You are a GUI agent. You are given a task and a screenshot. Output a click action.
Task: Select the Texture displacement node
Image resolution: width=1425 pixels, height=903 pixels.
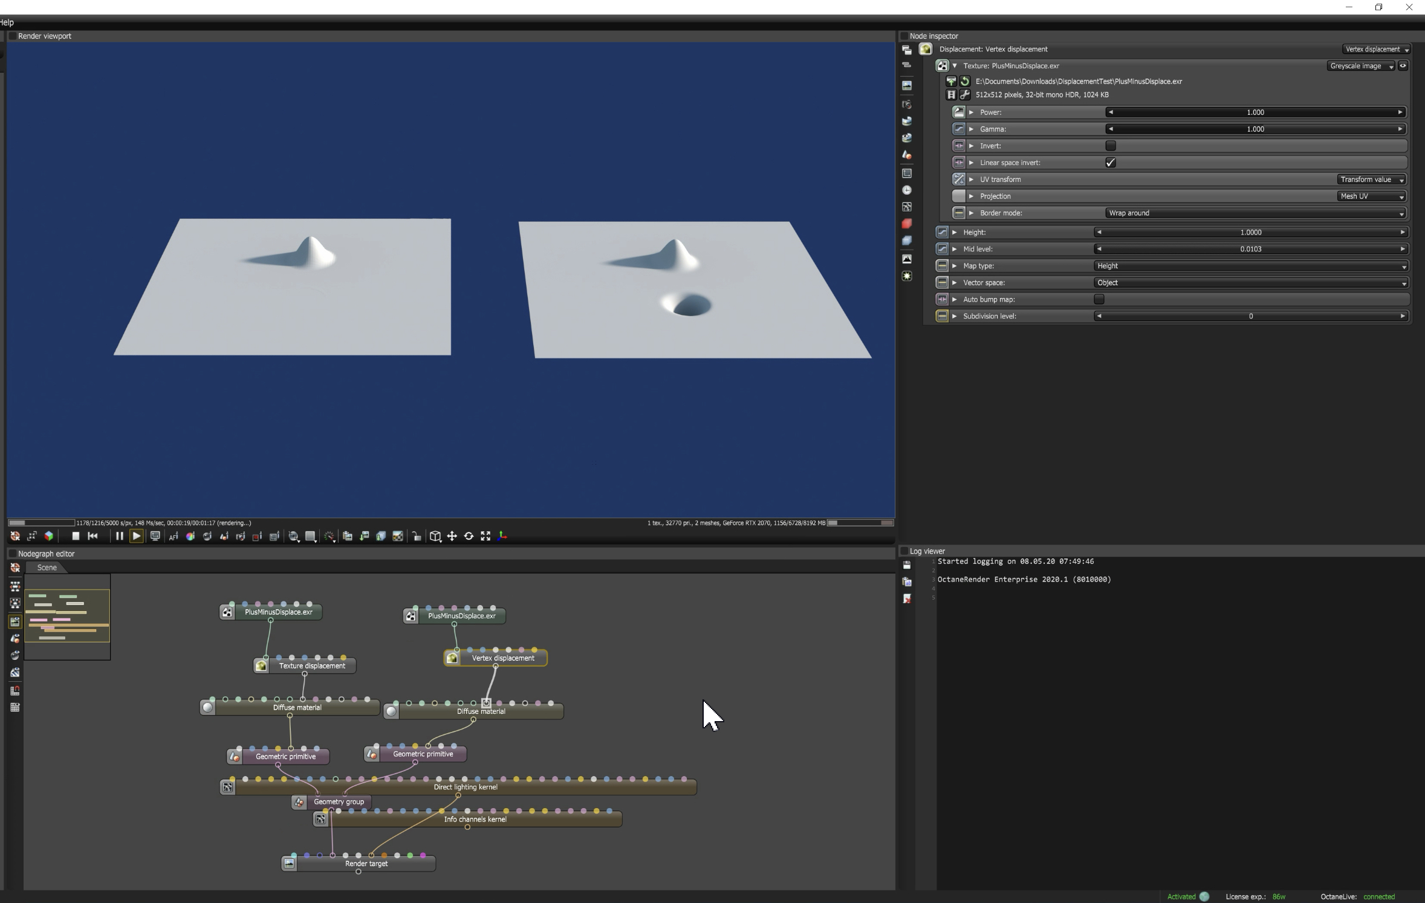[311, 665]
